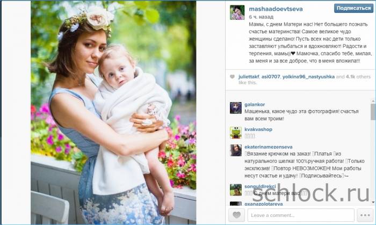The width and height of the screenshot is (376, 225).
Task: Open the three-dots more options button
Action: tap(365, 215)
